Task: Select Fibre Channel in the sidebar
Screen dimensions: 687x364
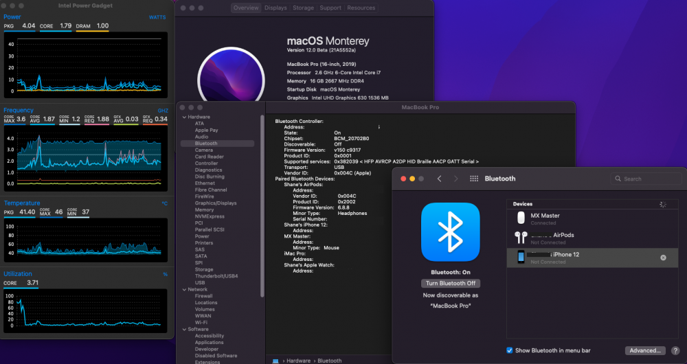Action: [x=211, y=190]
